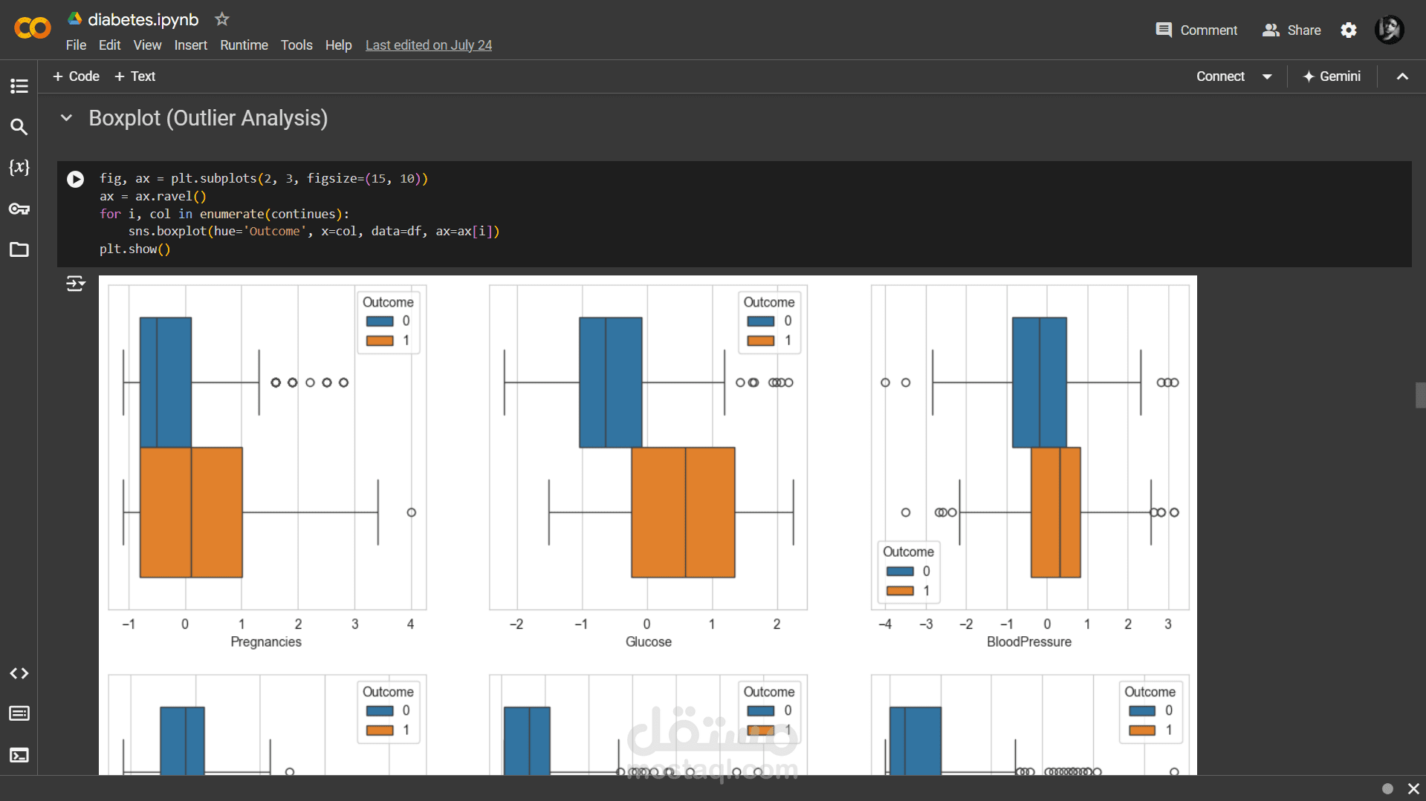
Task: Click the BloodPressure axis label
Action: point(1029,642)
